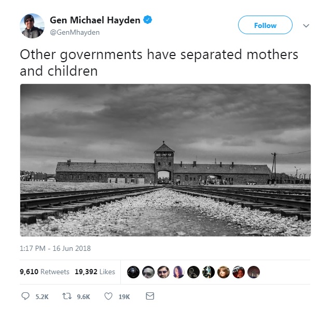Viewport: 332px width, 311px height.
Task: Click the blue verified badge
Action: tap(147, 20)
